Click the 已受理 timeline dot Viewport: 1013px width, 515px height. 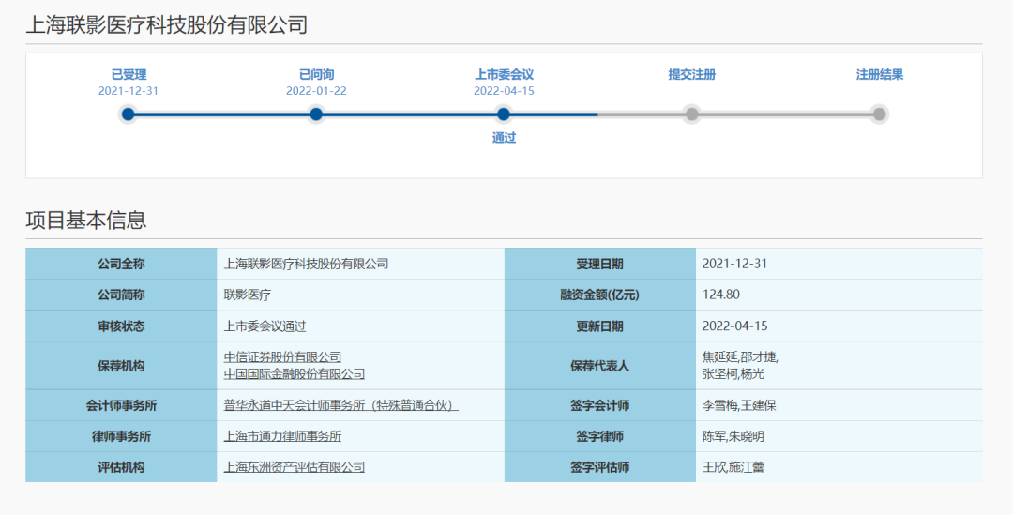pyautogui.click(x=128, y=114)
